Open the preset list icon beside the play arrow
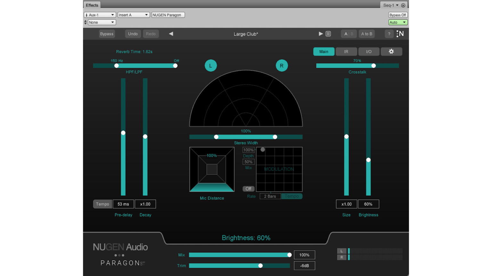This screenshot has width=492, height=276. pos(328,34)
